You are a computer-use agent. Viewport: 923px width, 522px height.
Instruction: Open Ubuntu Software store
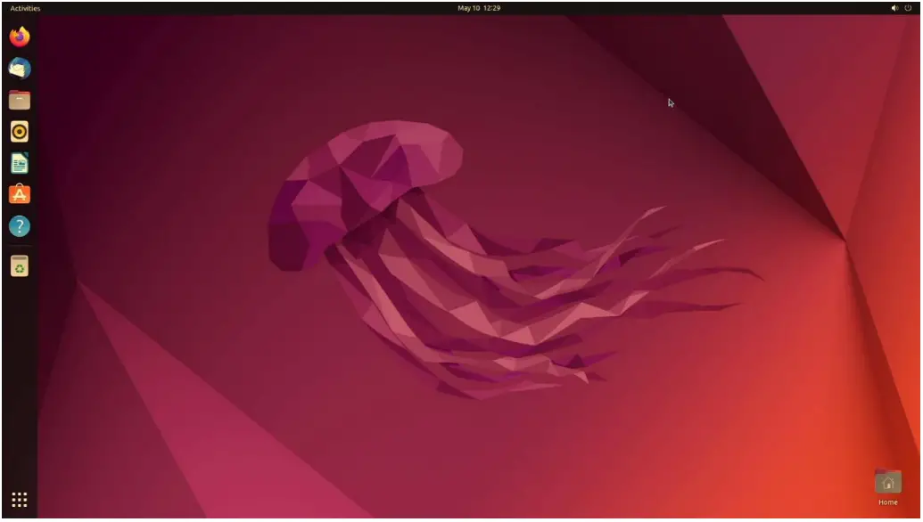coord(20,194)
